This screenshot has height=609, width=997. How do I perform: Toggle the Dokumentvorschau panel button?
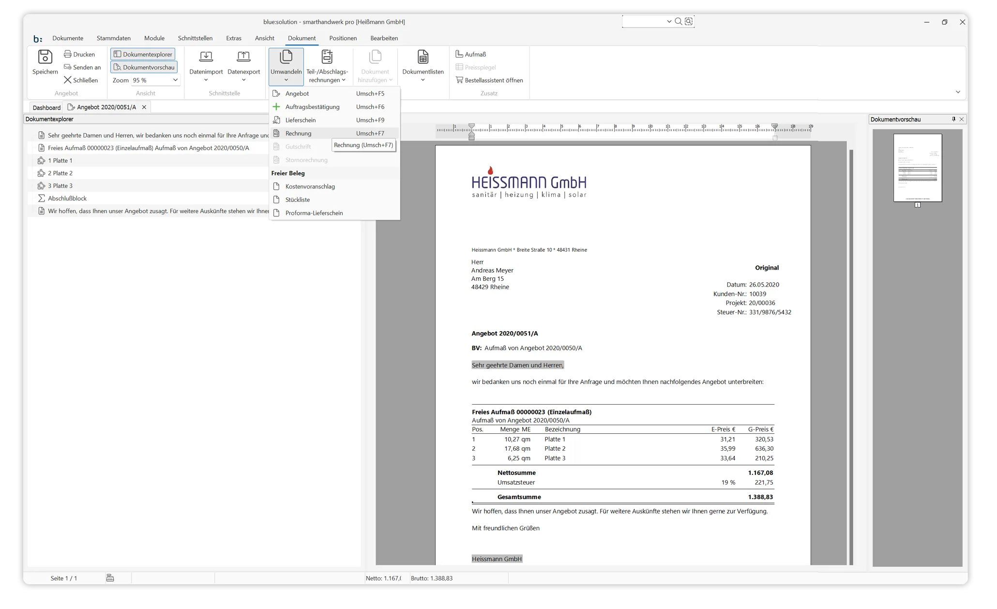(x=144, y=67)
